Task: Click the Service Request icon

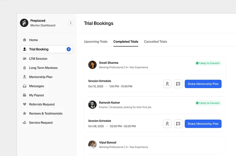Action: [x=25, y=122]
